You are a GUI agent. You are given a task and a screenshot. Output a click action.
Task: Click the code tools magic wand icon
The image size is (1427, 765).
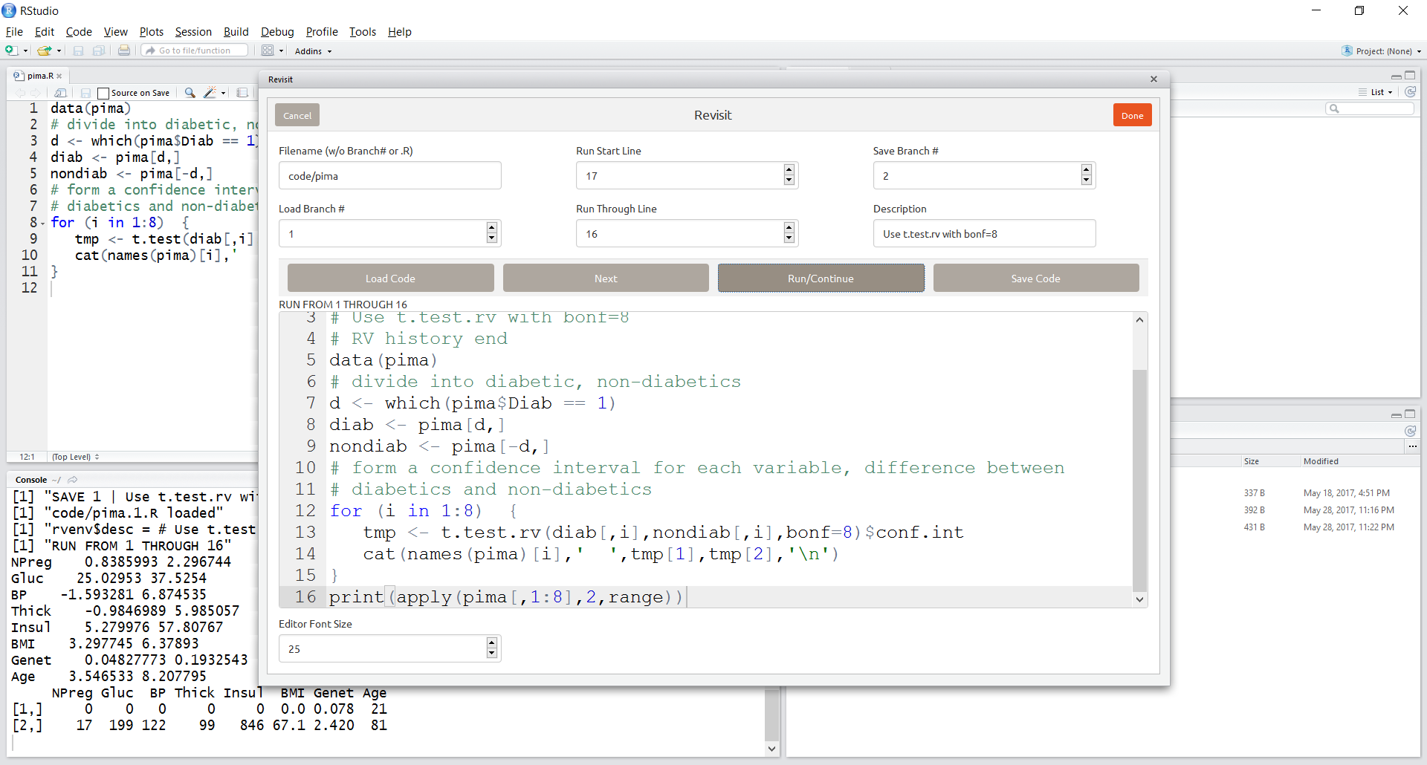click(x=210, y=93)
